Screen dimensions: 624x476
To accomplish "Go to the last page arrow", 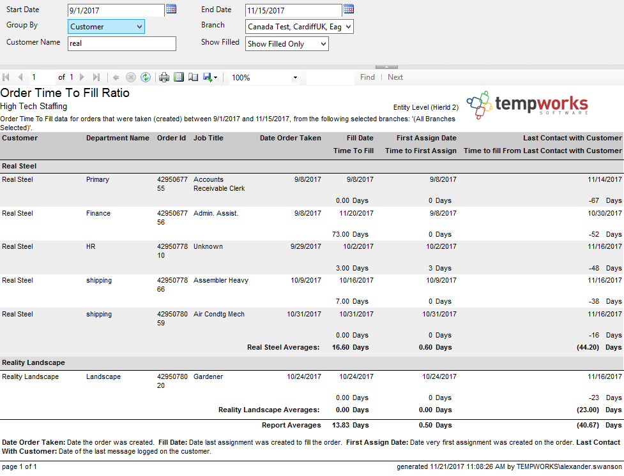I will (96, 77).
